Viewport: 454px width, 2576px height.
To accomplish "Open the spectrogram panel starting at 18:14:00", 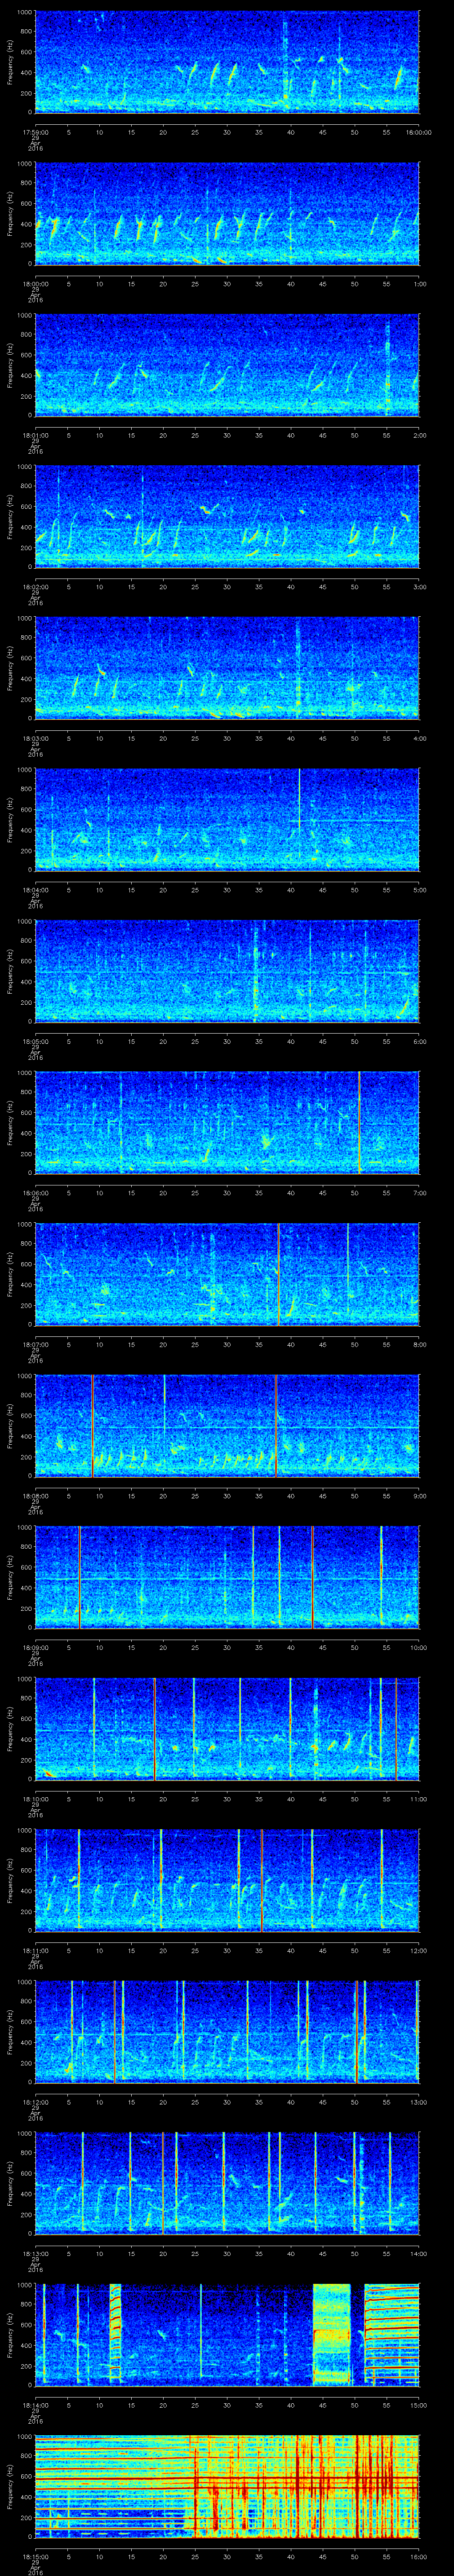I will [x=227, y=2334].
